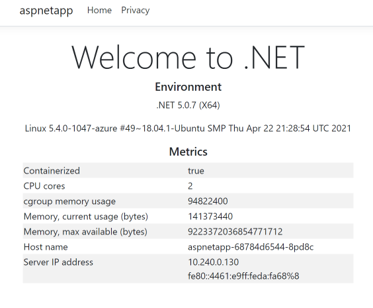Select the value 141373440
This screenshot has height=308, width=373.
click(x=210, y=217)
